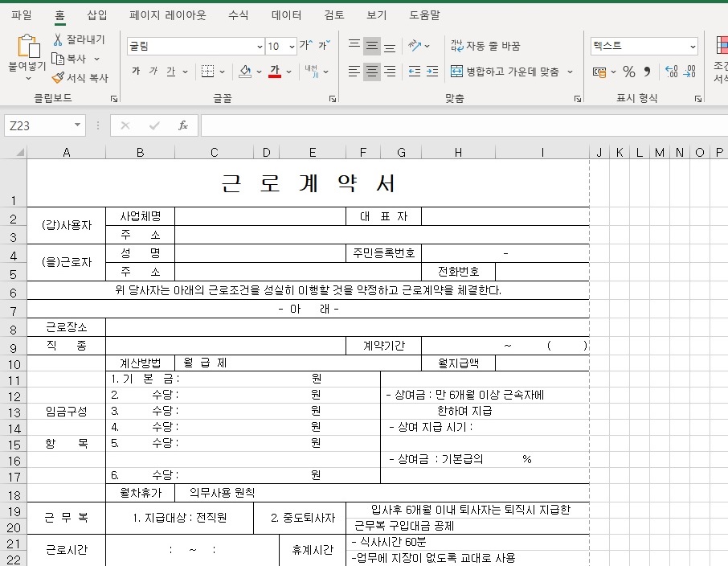
Task: Switch to Formulas (수식) tab
Action: pos(238,14)
